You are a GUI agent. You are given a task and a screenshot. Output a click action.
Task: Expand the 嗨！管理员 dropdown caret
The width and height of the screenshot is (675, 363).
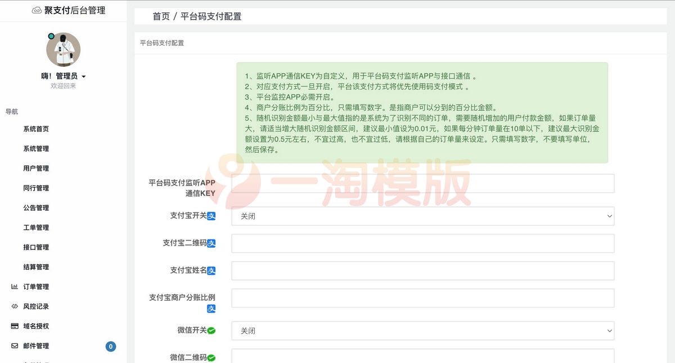[84, 76]
